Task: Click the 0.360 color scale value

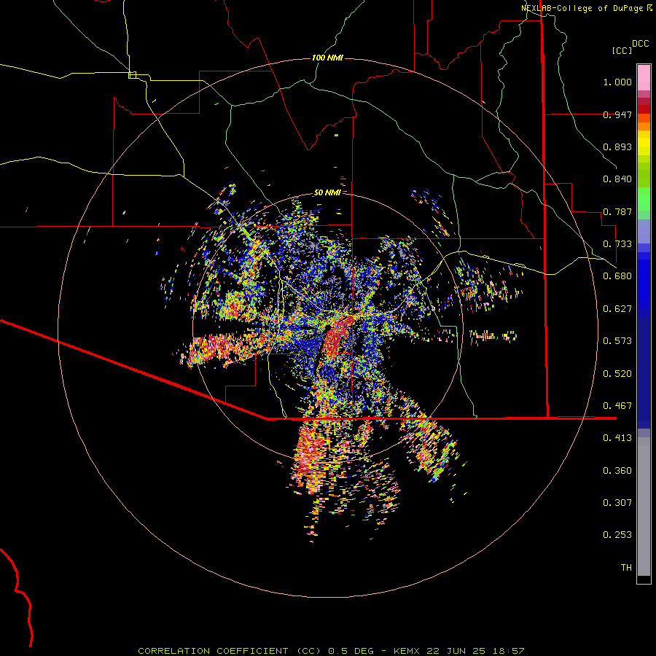Action: coord(617,471)
